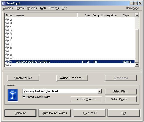Click the AES encryption cell

(x=95, y=62)
